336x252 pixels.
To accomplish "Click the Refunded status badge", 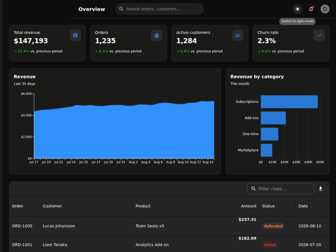I will pyautogui.click(x=273, y=226).
